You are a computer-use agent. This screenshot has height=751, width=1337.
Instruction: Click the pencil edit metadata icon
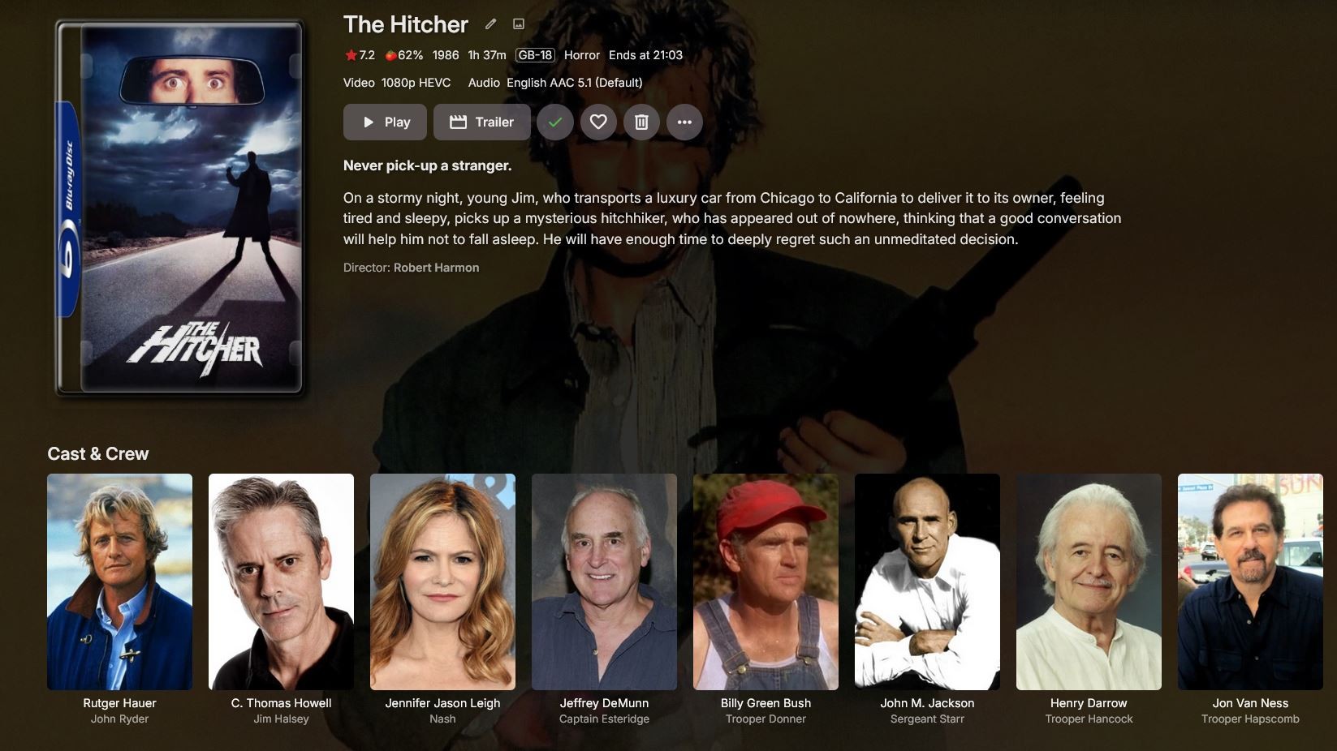click(490, 24)
